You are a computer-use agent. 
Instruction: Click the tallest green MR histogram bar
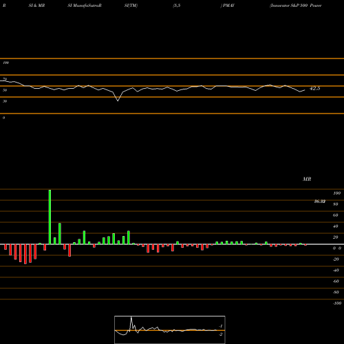[50, 217]
